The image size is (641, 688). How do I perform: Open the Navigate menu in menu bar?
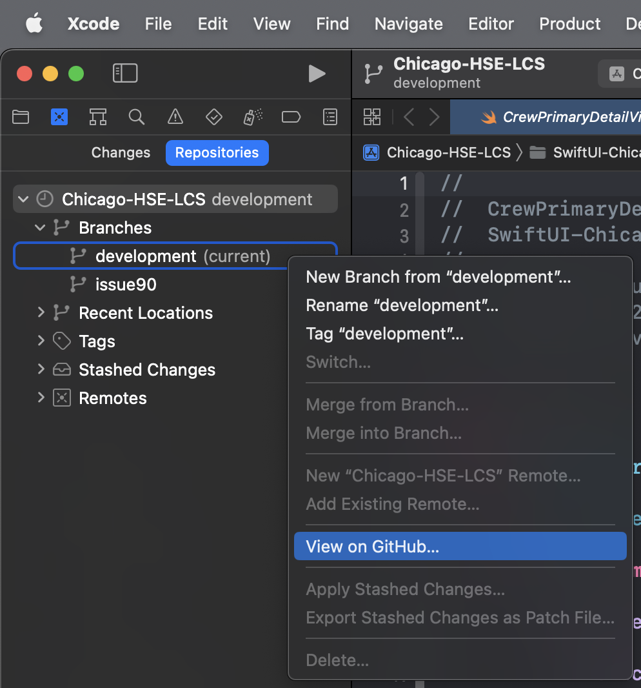[x=408, y=24]
